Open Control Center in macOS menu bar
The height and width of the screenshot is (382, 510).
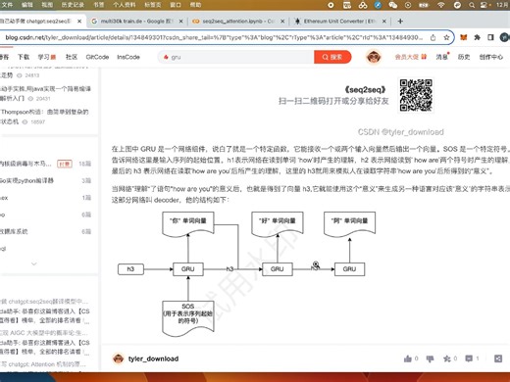tap(484, 5)
